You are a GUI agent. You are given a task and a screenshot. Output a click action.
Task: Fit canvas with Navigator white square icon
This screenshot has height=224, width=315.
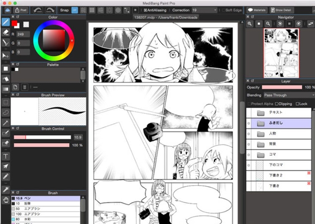coord(259,24)
